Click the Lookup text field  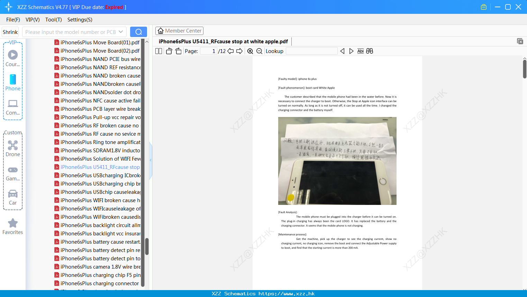point(311,51)
